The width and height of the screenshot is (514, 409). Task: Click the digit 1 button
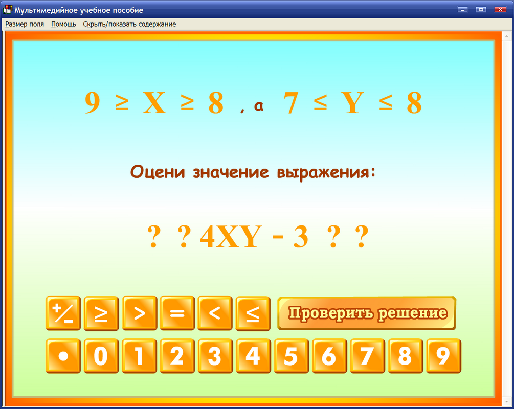140,356
